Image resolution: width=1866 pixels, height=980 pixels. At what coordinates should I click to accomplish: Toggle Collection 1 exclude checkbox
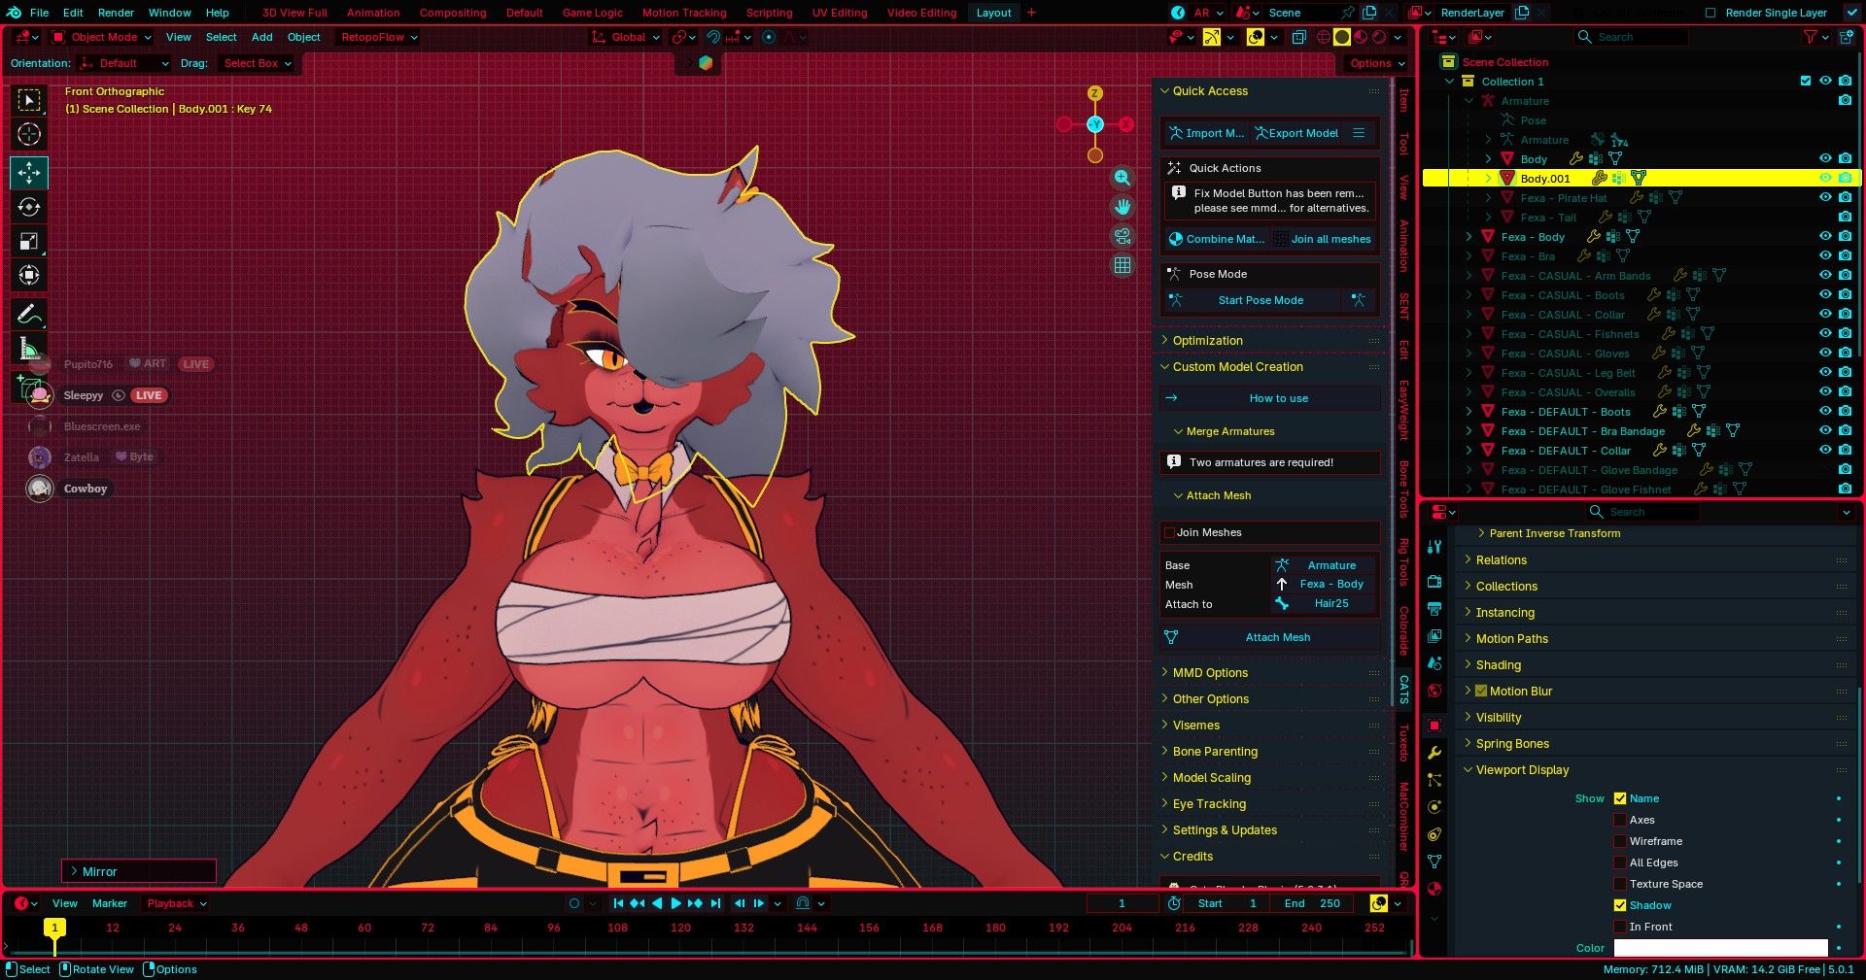(1806, 81)
